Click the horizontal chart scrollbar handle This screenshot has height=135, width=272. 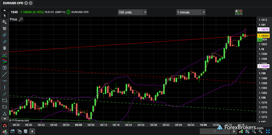click(215, 131)
